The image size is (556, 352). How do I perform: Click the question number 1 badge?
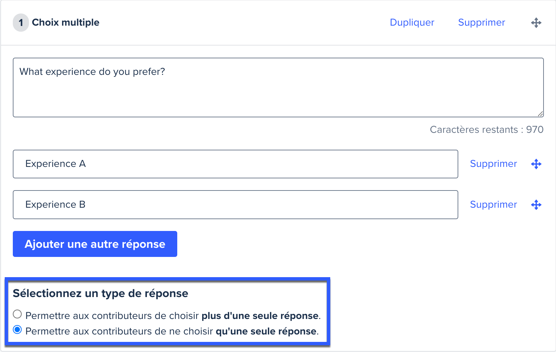pyautogui.click(x=21, y=23)
